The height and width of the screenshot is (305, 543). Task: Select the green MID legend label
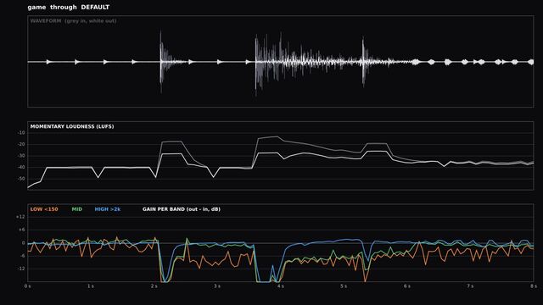coord(77,209)
